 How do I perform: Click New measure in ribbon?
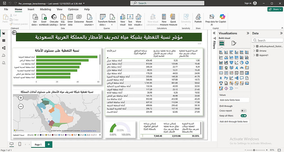[x=164, y=20]
